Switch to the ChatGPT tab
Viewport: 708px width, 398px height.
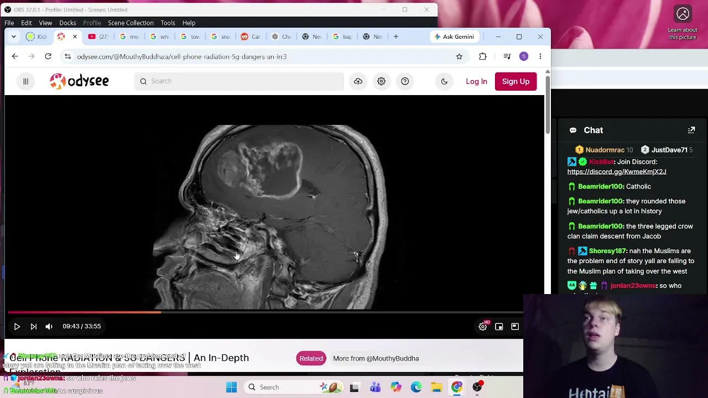tap(280, 36)
